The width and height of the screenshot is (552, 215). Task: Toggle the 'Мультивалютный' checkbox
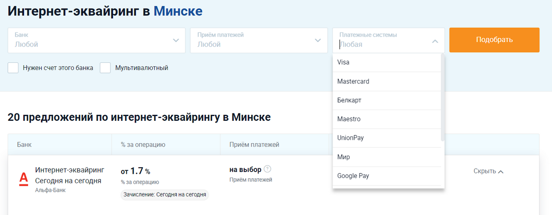(106, 68)
